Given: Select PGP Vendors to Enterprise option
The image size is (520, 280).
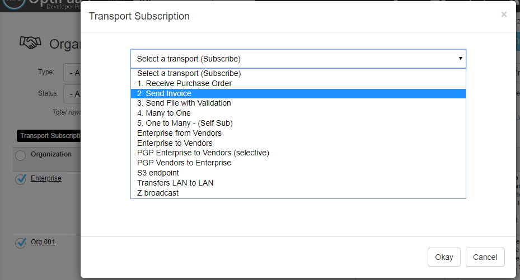Looking at the screenshot, I should point(184,163).
